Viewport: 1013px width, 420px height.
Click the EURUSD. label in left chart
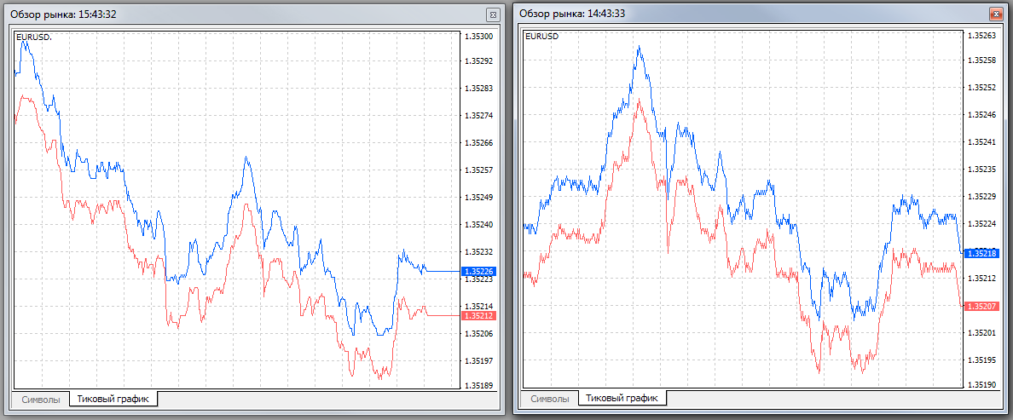tap(33, 37)
